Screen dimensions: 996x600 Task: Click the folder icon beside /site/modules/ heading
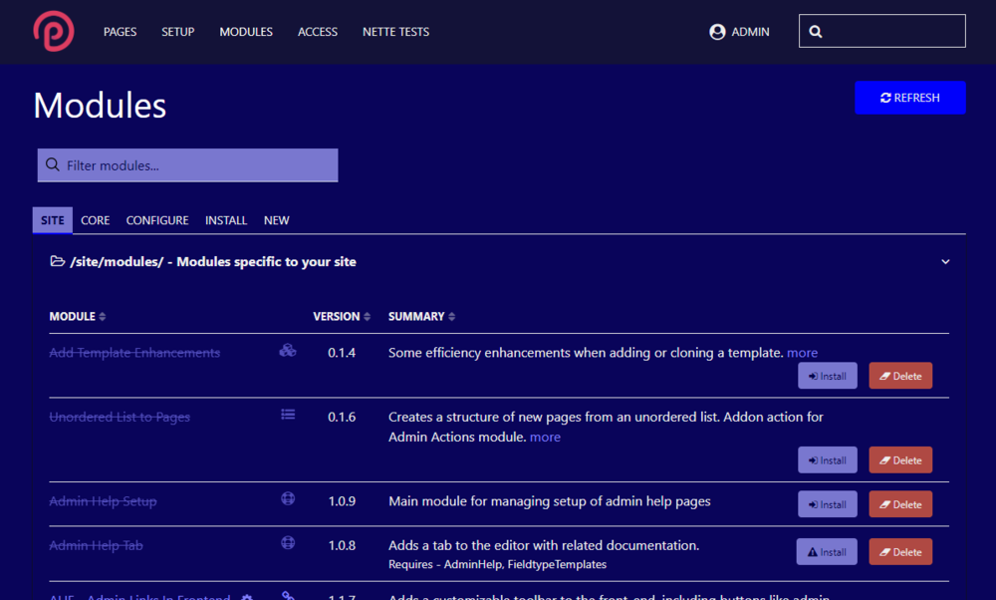58,262
